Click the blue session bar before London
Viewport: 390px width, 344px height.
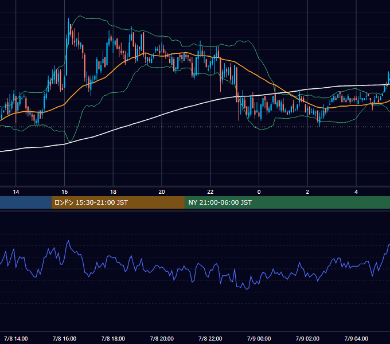click(26, 202)
